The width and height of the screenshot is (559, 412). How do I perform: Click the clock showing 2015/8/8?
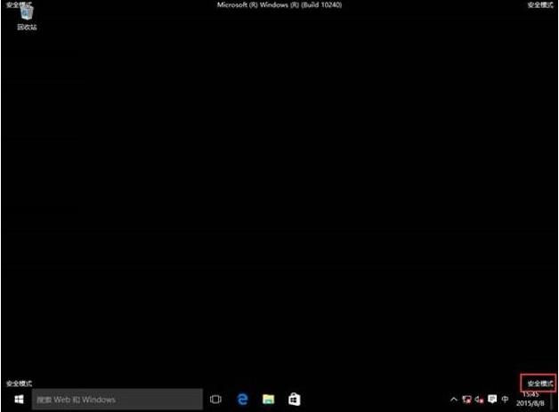531,400
